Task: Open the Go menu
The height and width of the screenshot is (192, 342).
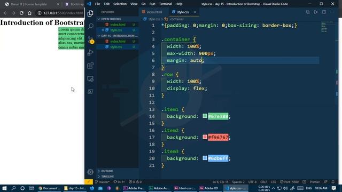Action: point(143,4)
